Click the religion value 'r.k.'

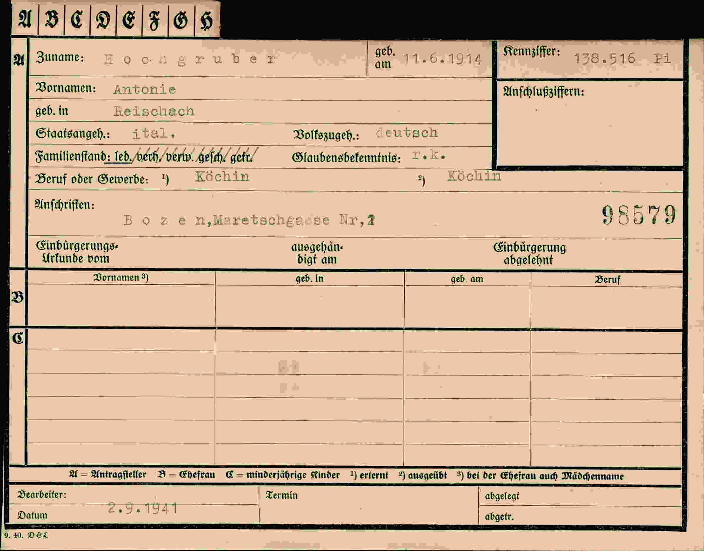(x=429, y=156)
